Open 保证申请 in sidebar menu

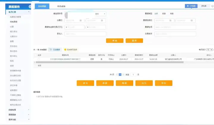14,85
